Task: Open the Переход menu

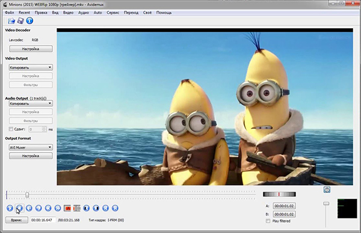Action: 131,13
